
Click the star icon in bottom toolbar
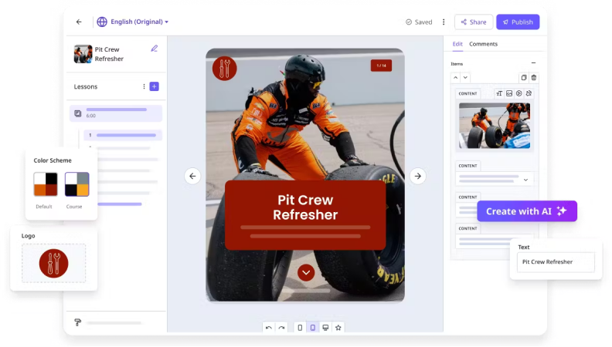[338, 327]
